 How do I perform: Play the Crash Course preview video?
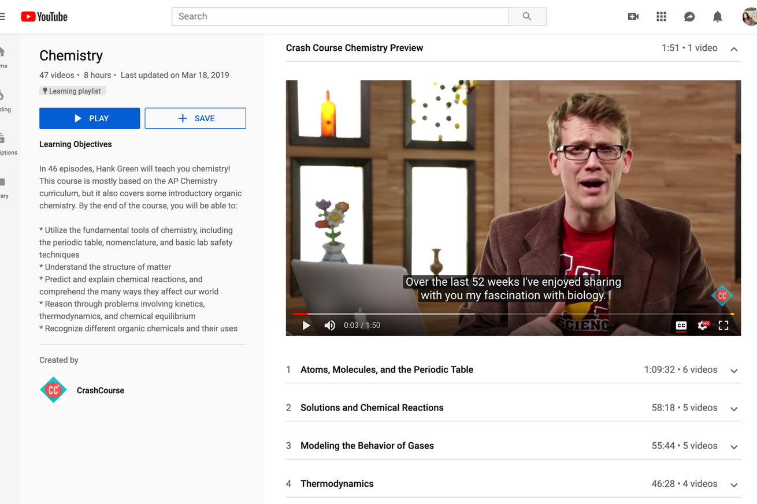[x=306, y=326]
